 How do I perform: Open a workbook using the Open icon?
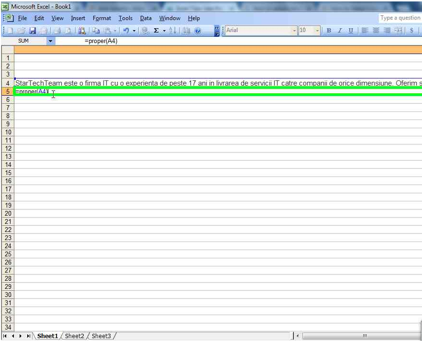pyautogui.click(x=22, y=30)
